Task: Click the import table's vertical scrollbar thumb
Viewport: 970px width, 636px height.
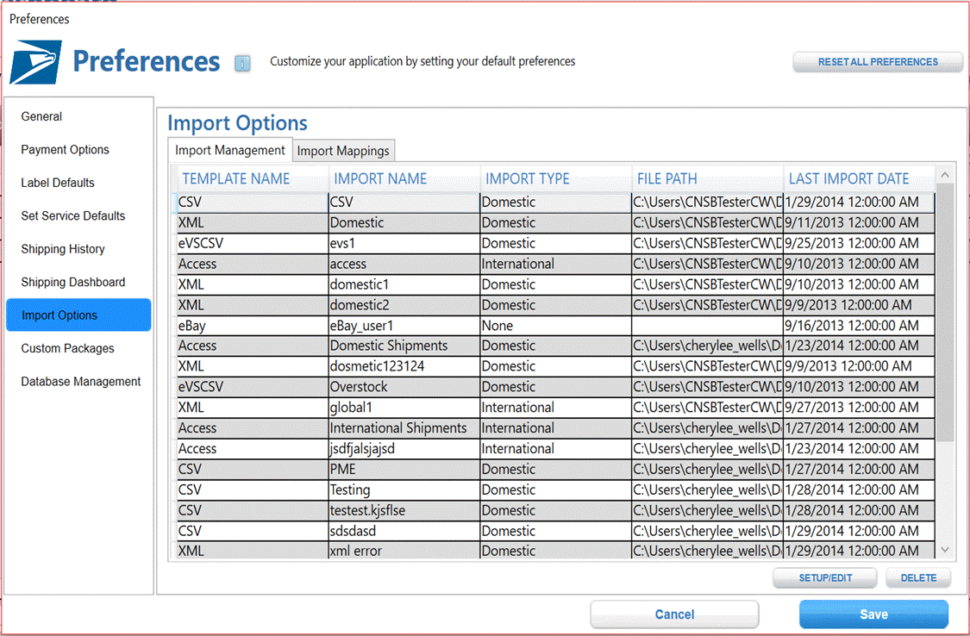Action: point(945,312)
